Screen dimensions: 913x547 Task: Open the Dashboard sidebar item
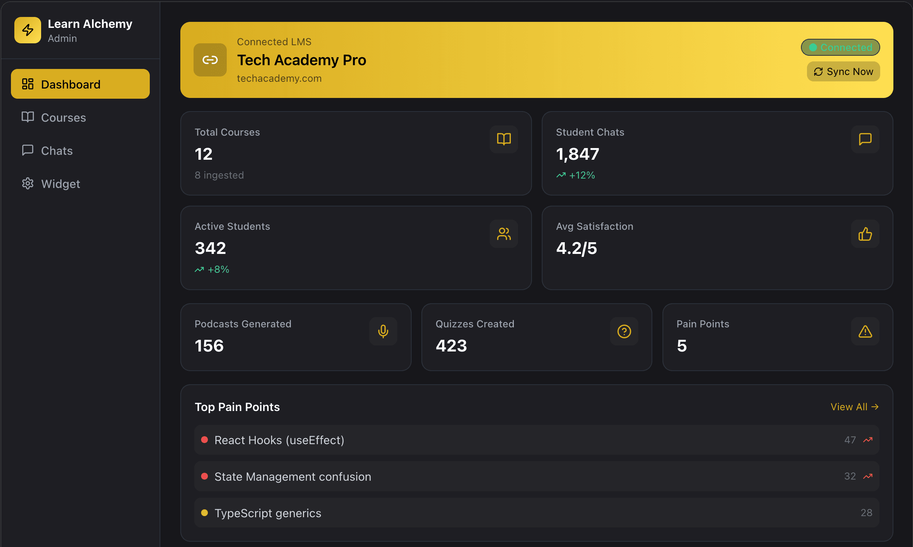(80, 84)
